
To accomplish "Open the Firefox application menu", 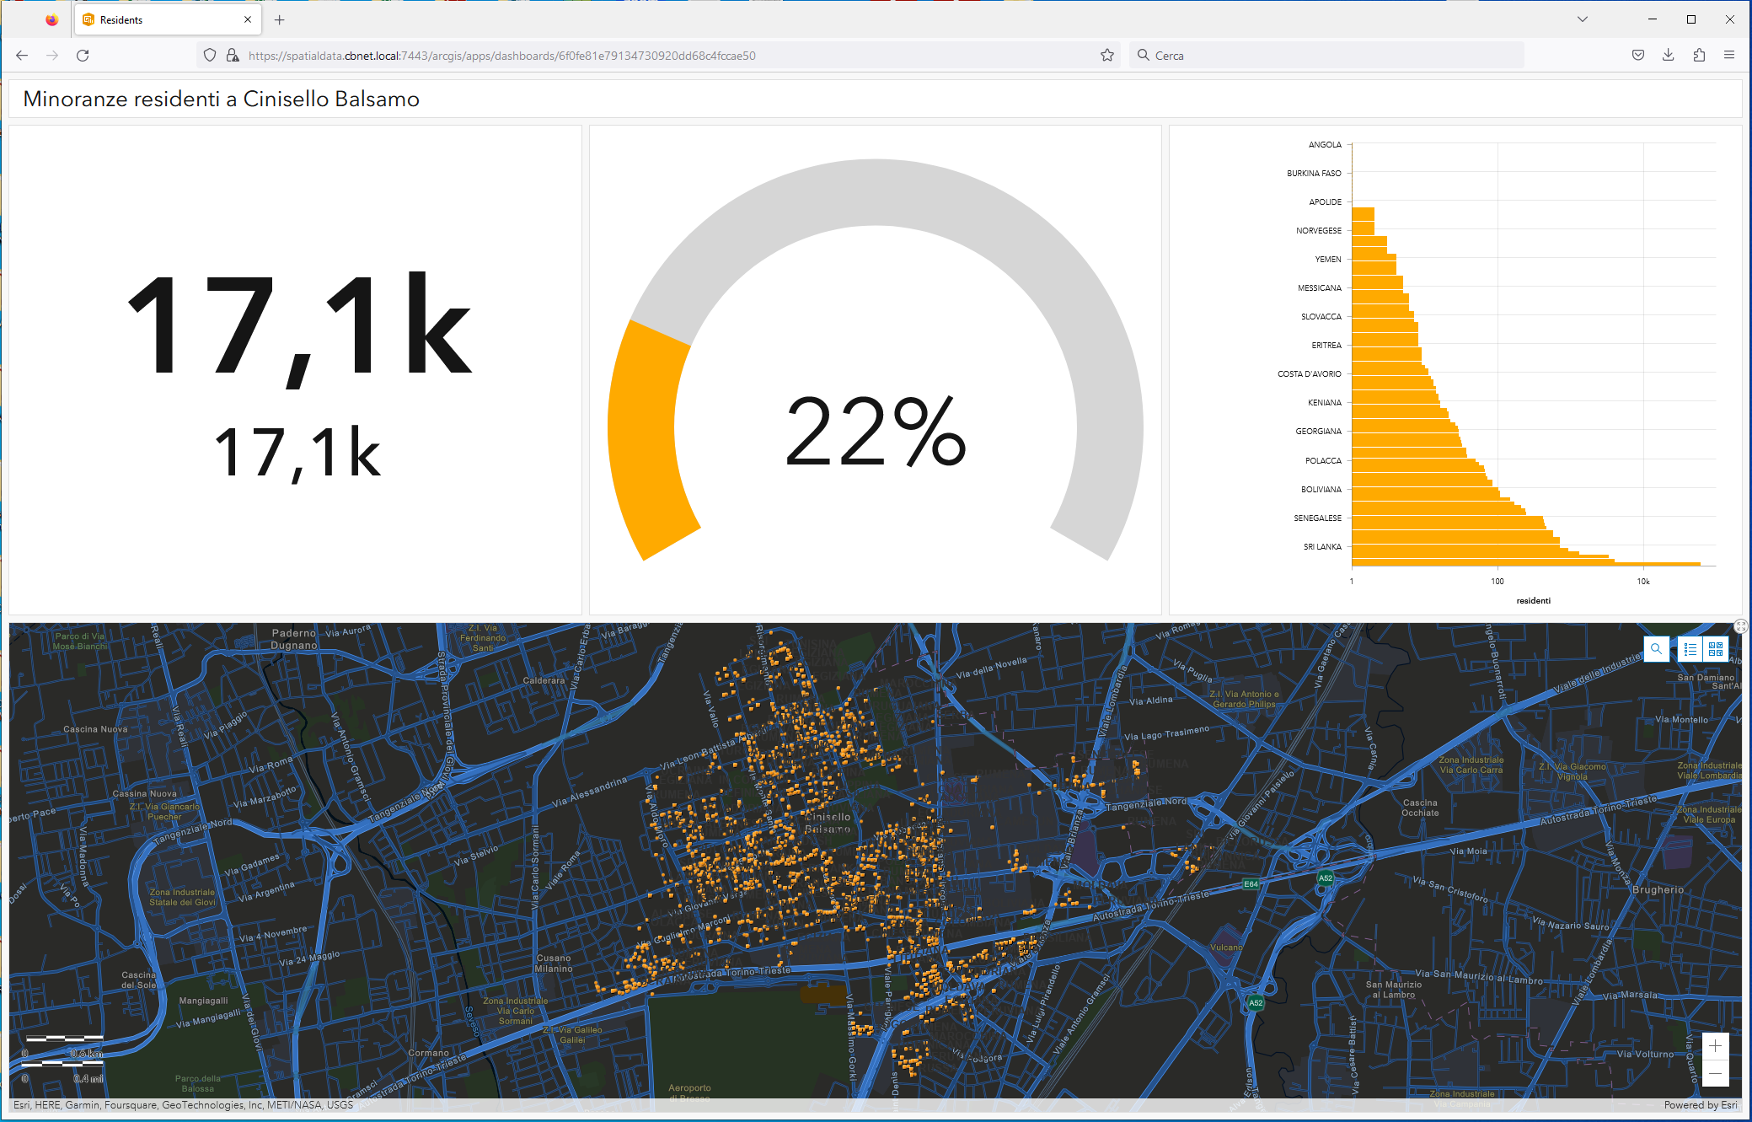I will click(1729, 56).
